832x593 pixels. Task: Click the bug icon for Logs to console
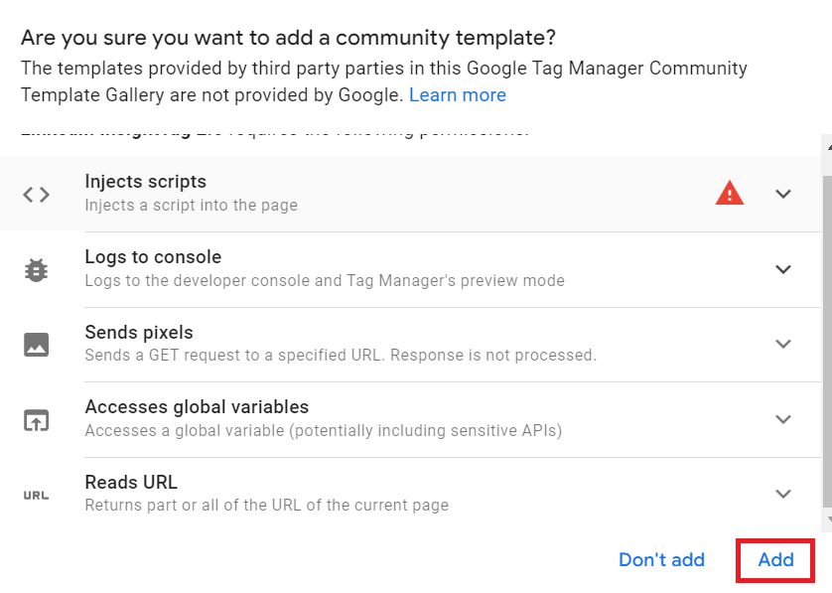coord(36,270)
